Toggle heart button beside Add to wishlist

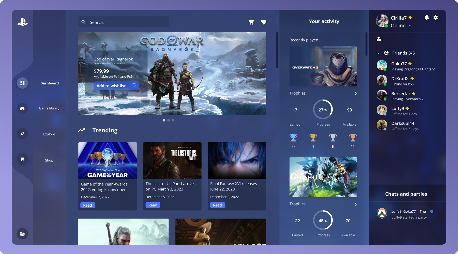click(134, 85)
